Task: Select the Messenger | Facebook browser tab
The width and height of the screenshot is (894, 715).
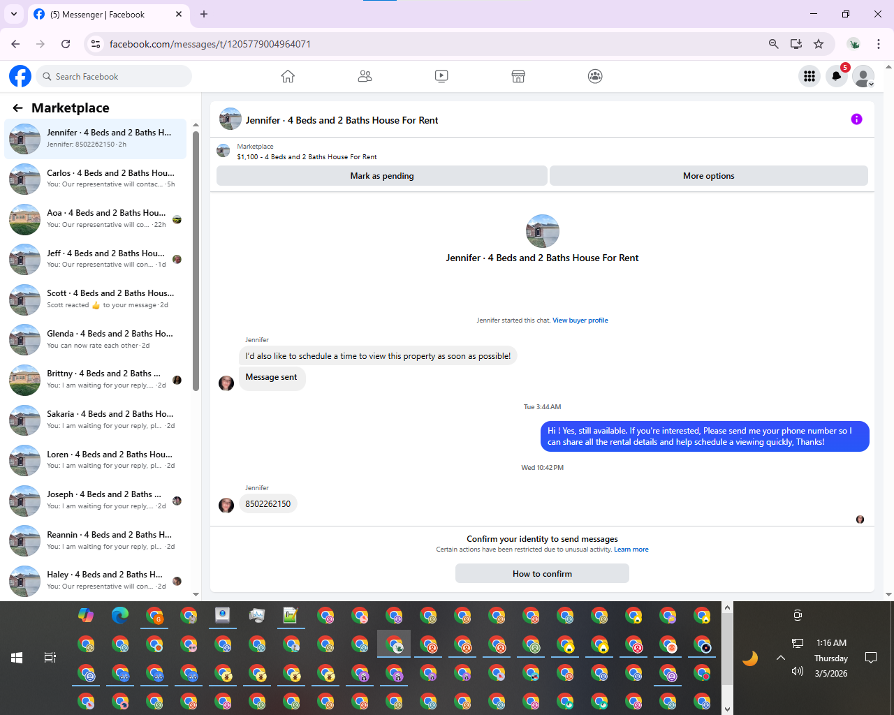Action: (108, 14)
